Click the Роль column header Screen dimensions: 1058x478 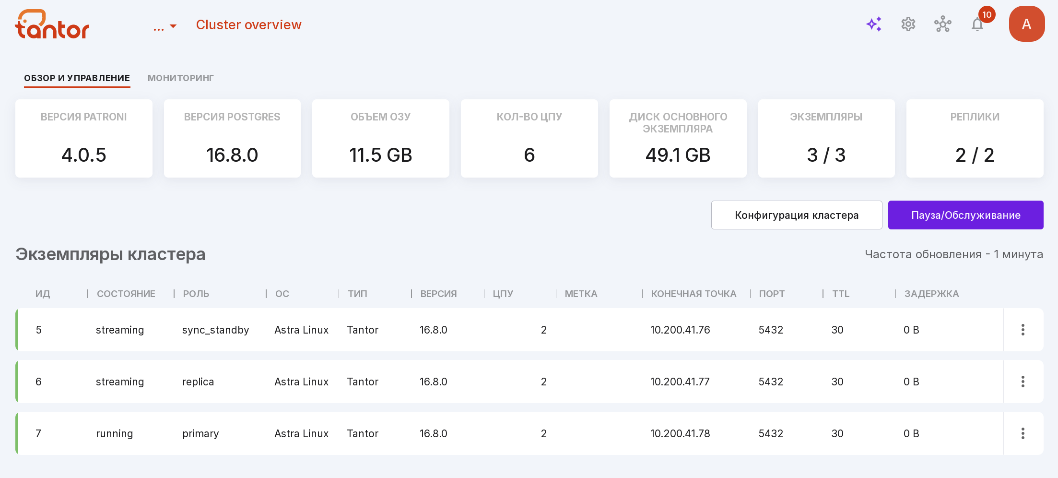click(196, 294)
